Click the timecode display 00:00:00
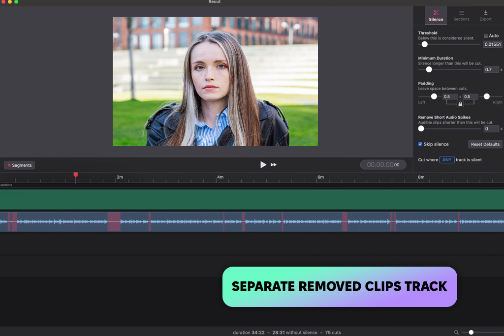 click(x=383, y=165)
